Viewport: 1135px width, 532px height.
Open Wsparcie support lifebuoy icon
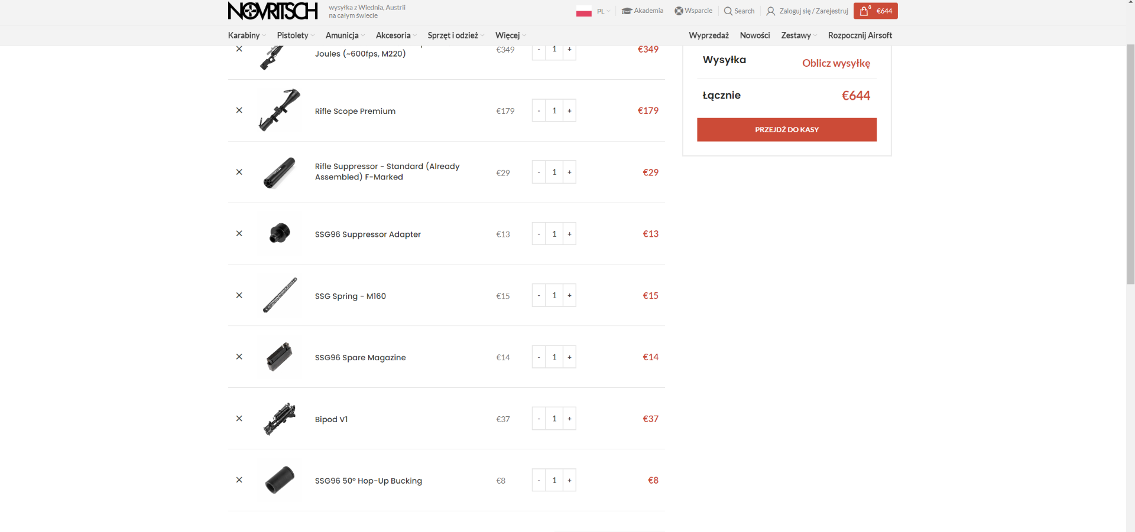pos(679,11)
